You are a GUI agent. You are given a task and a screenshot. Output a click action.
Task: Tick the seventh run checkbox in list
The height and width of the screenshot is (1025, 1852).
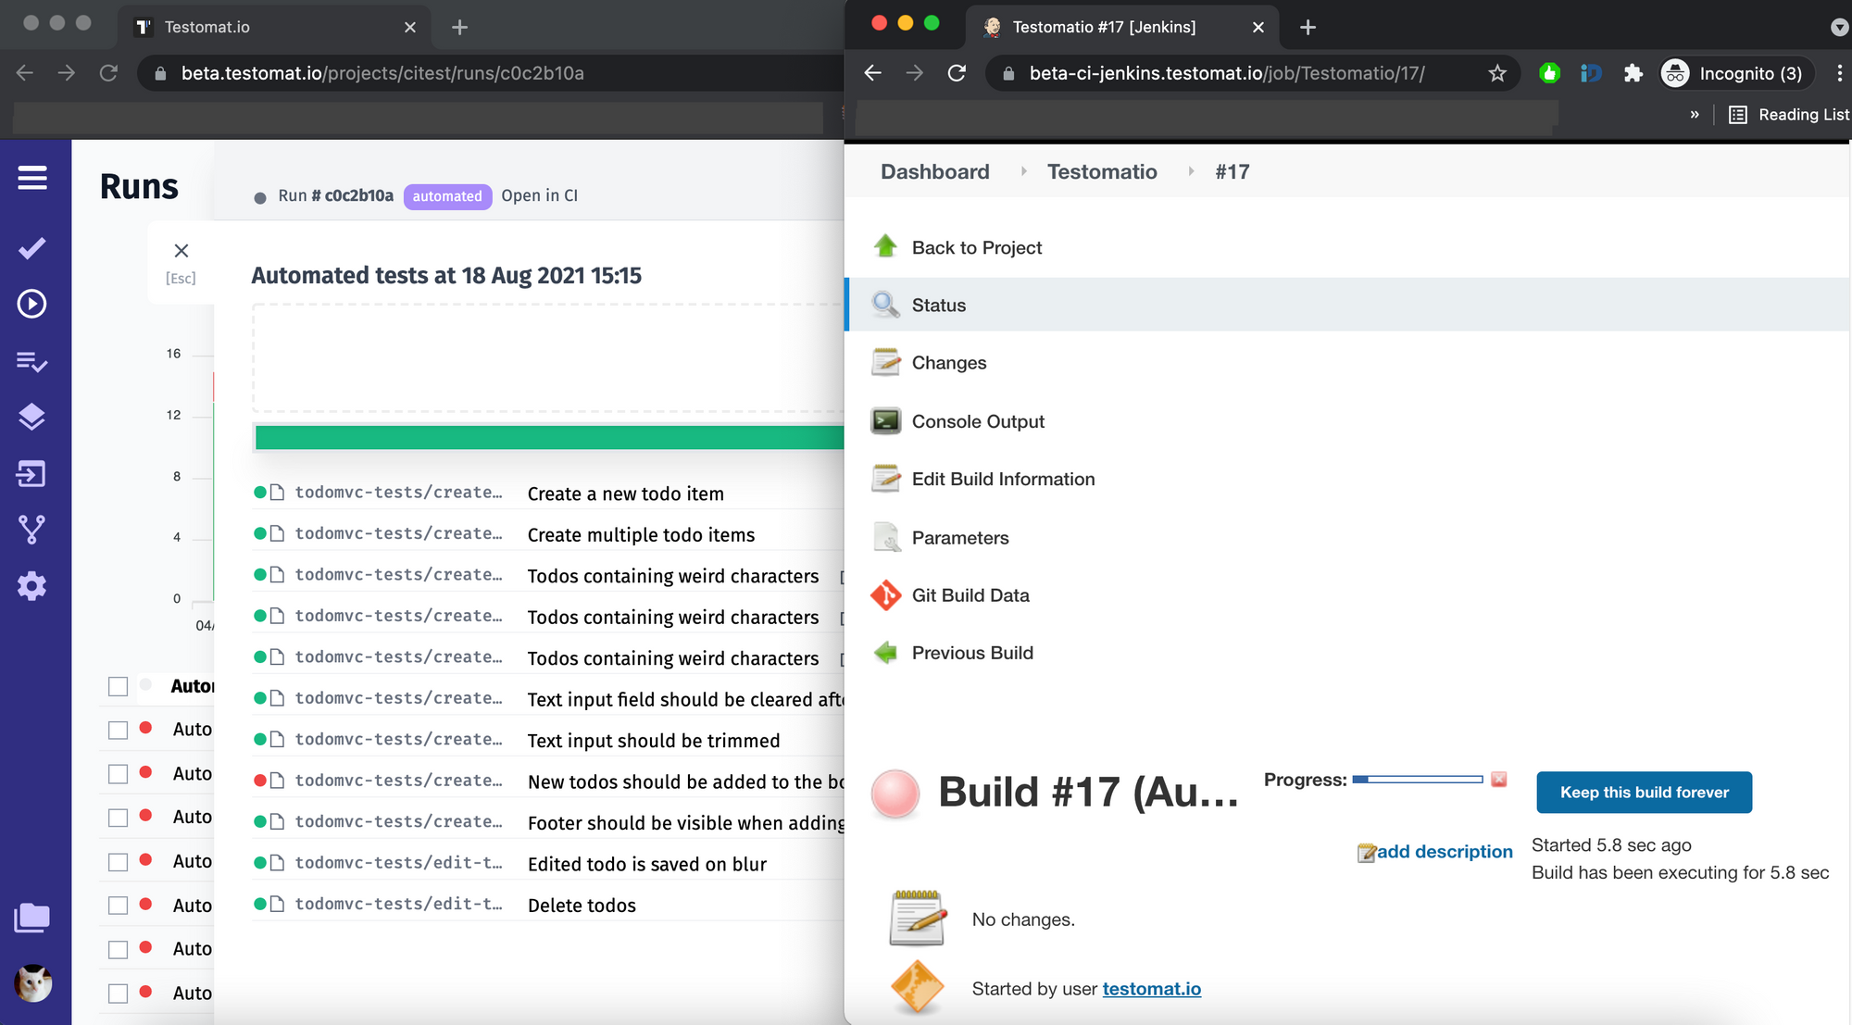[x=118, y=949]
